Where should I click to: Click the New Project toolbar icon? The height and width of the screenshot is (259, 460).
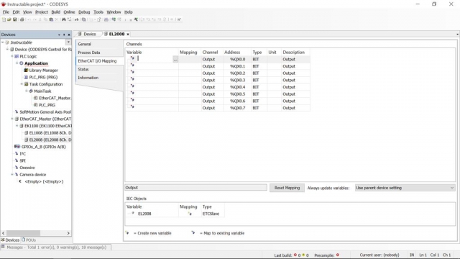click(4, 19)
